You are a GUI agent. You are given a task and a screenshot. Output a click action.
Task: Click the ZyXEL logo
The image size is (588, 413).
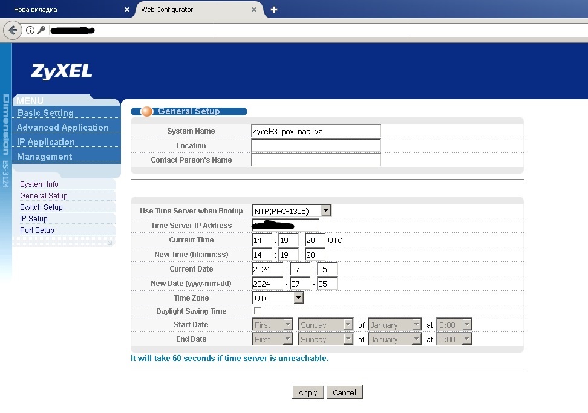pyautogui.click(x=62, y=71)
